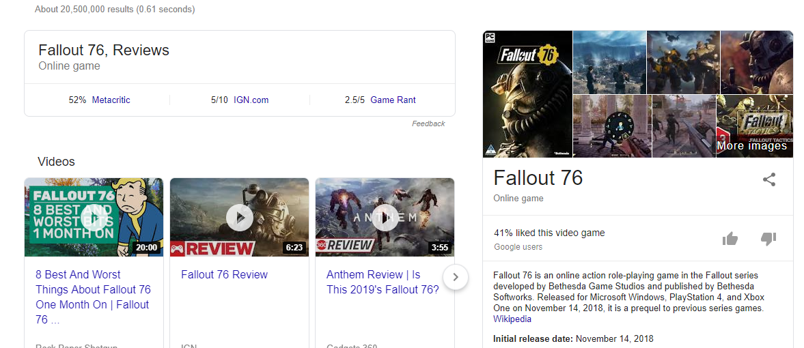Click the 'About 20,500,000 results' text
The height and width of the screenshot is (348, 804).
click(x=115, y=10)
